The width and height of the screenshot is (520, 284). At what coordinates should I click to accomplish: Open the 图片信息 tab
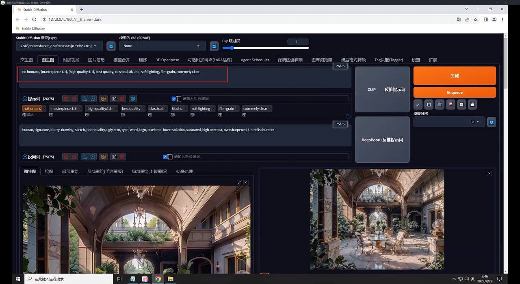[96, 60]
